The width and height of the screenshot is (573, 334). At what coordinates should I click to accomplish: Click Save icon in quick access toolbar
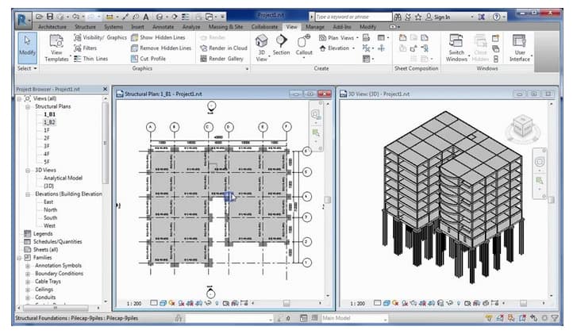coord(50,17)
